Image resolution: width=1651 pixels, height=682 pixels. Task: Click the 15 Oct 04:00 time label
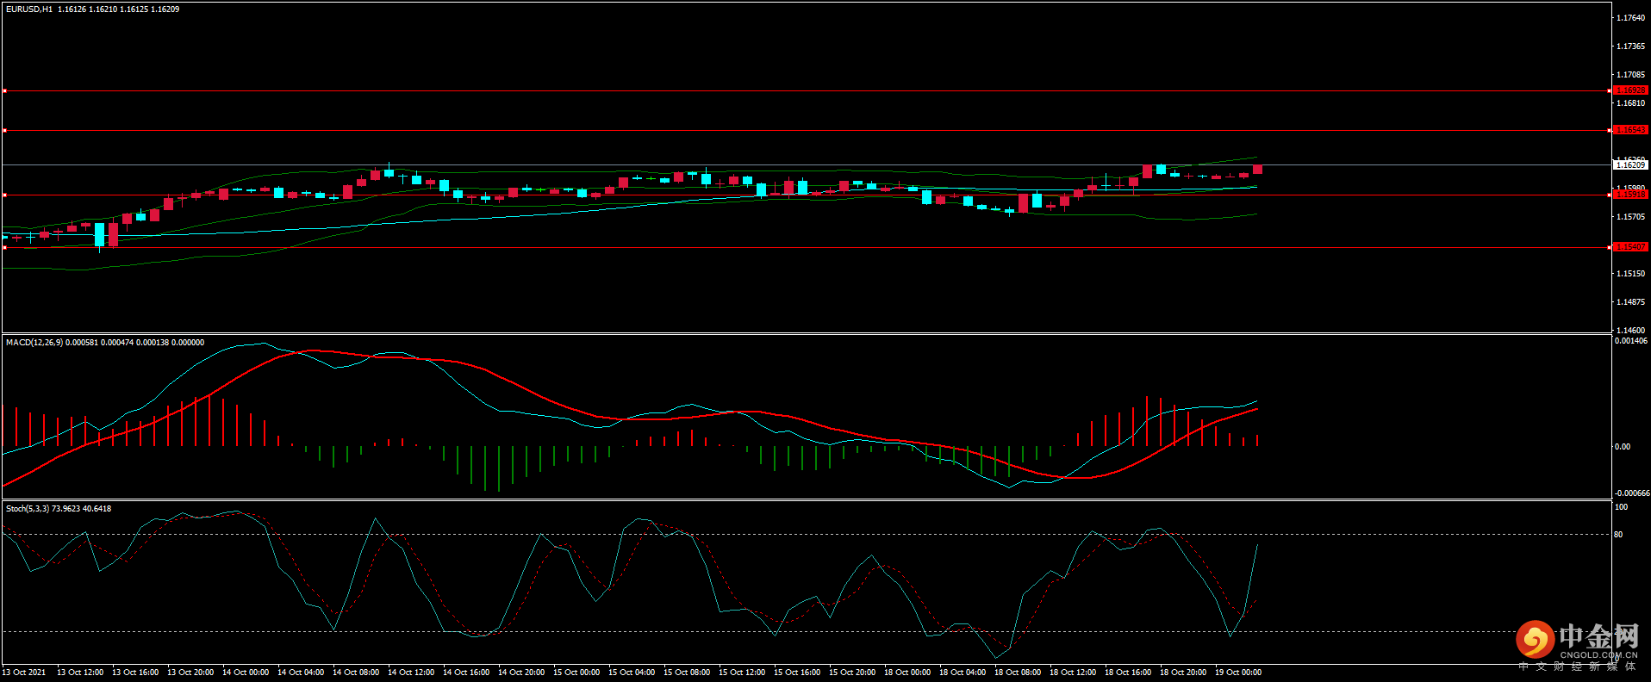[x=632, y=673]
